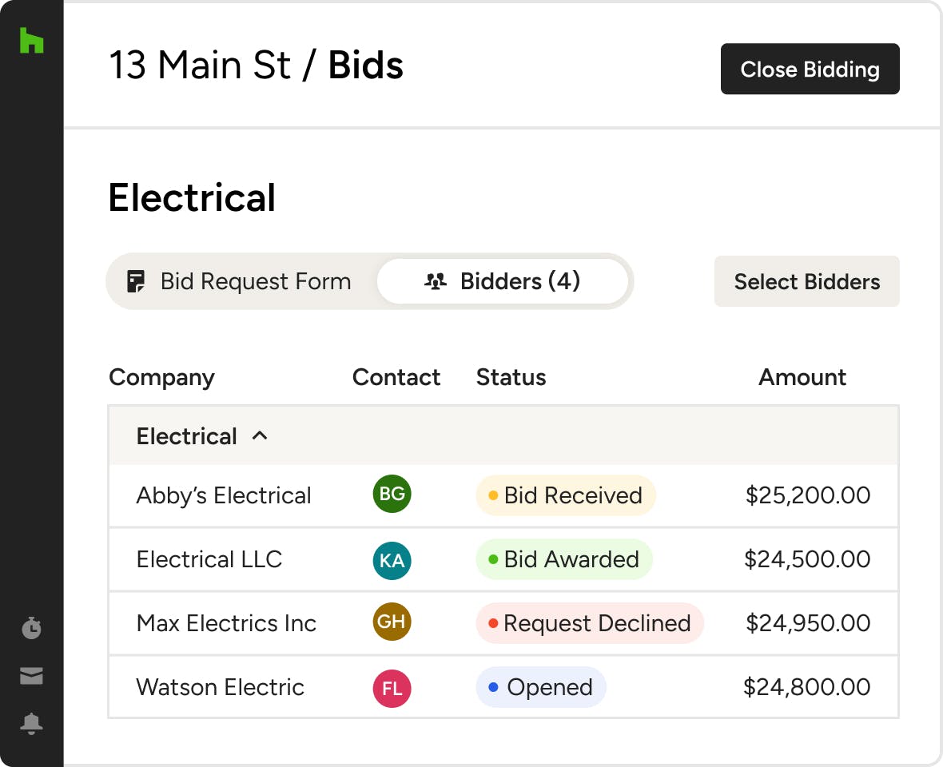Open the notifications bell icon
The height and width of the screenshot is (767, 943).
31,724
